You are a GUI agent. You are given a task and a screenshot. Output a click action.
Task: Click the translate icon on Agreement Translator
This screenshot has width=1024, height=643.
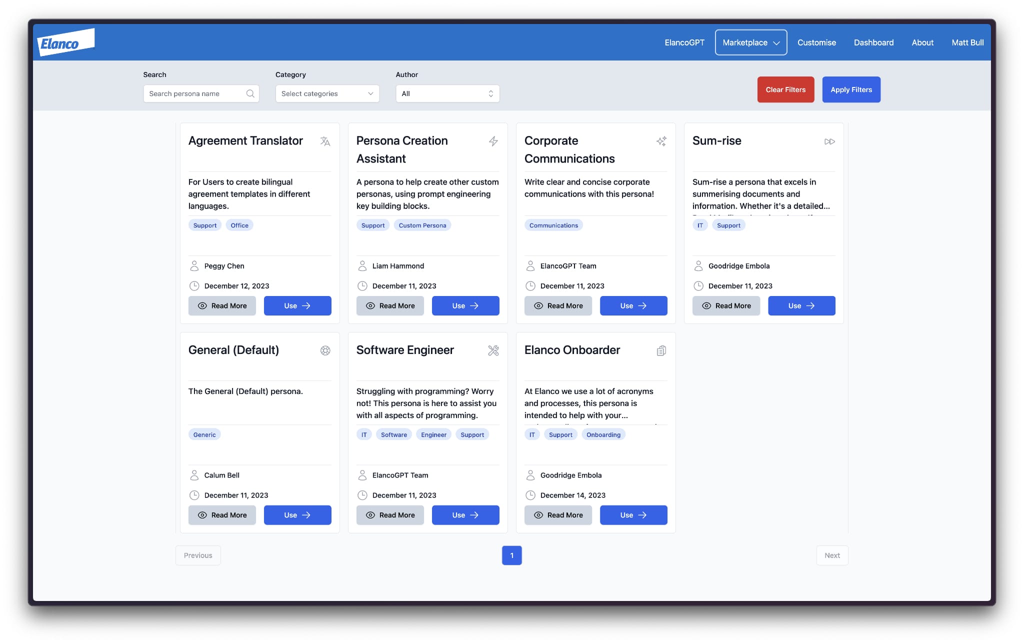point(325,141)
